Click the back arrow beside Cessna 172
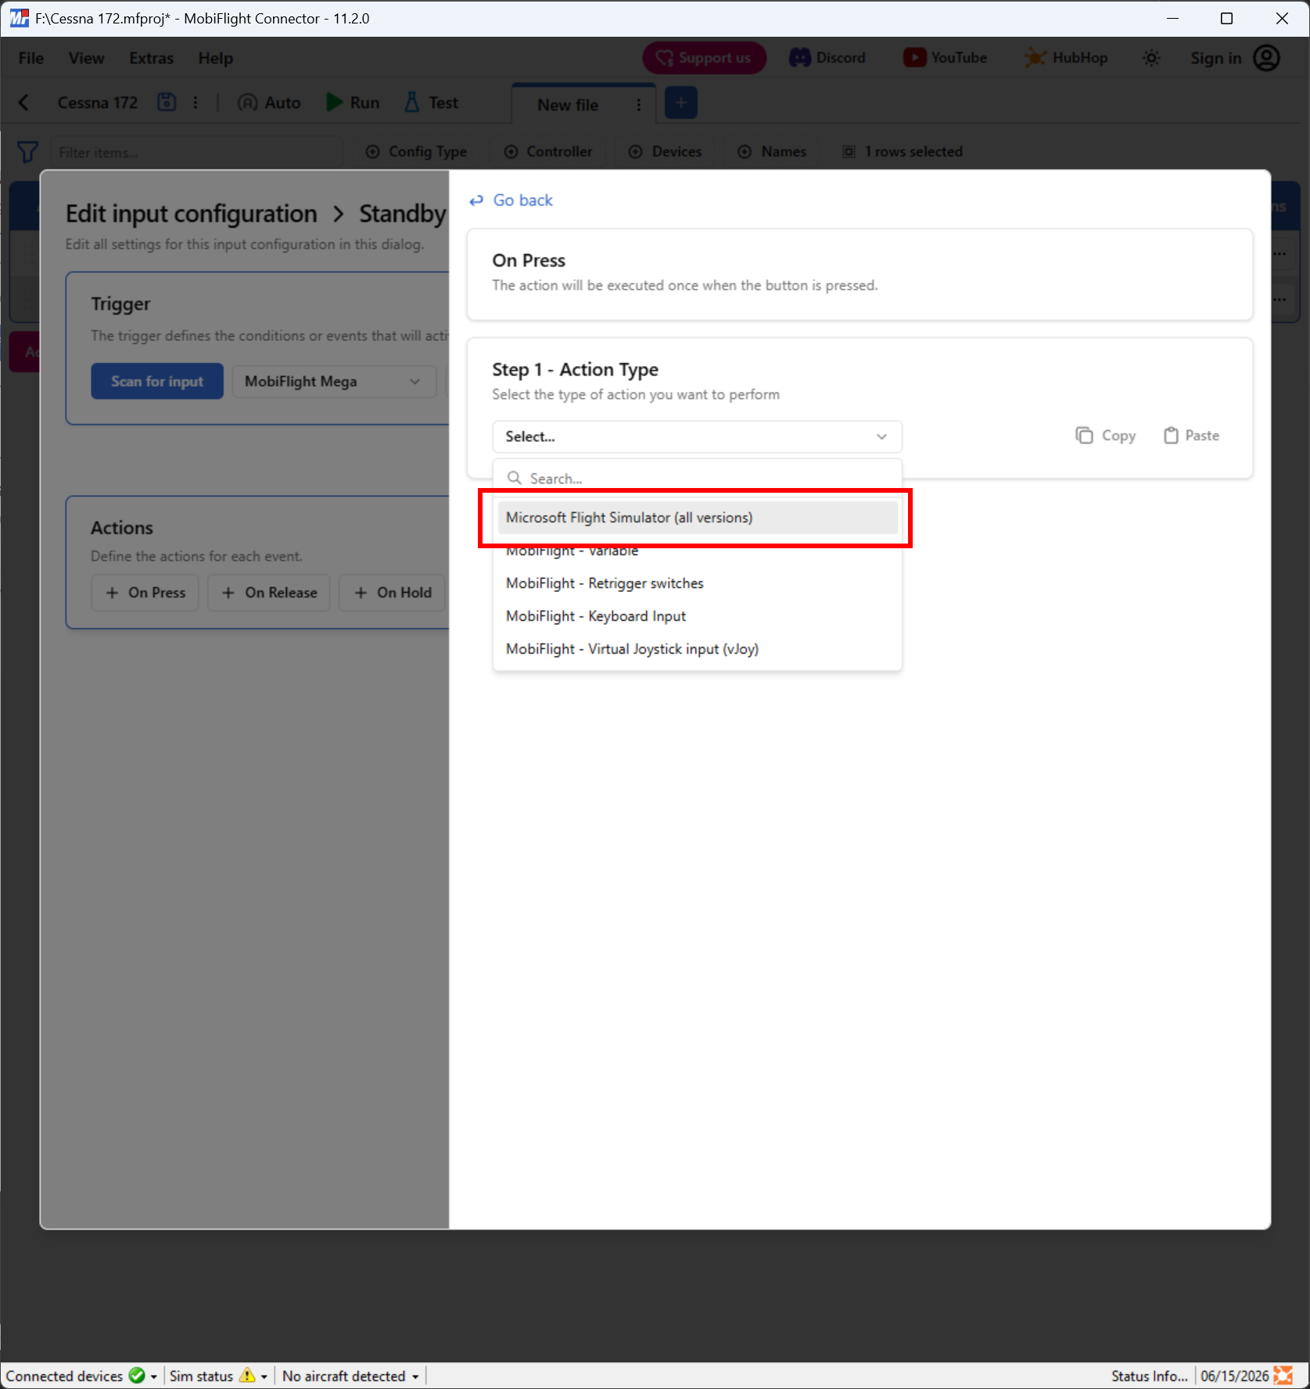The width and height of the screenshot is (1310, 1389). pos(24,102)
